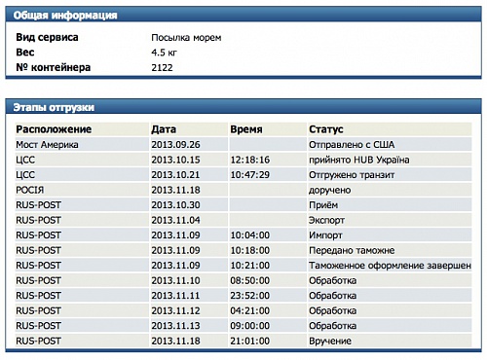Select the time '10:21:00'
The height and width of the screenshot is (360, 487).
(250, 266)
